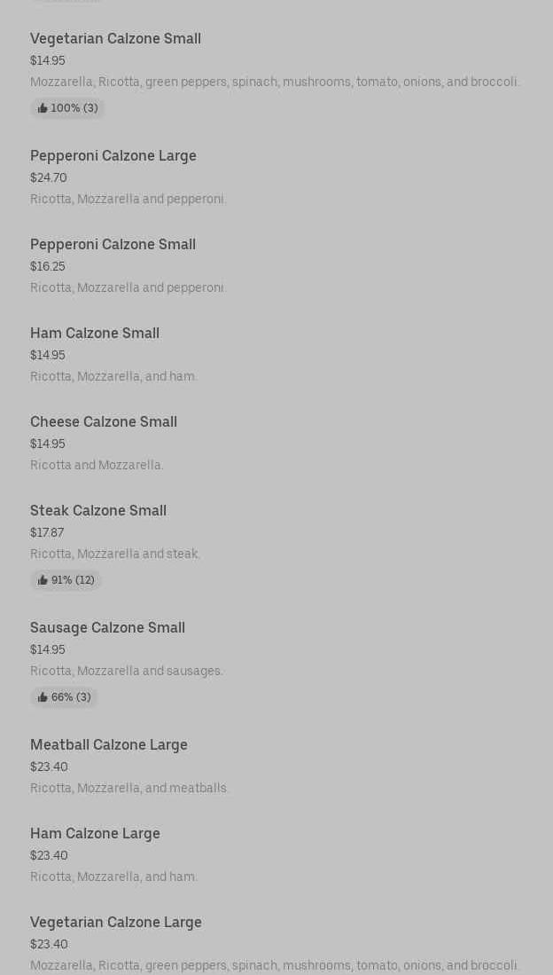Pick Sausage Calzone Small
This screenshot has height=975, width=553.
(x=107, y=628)
